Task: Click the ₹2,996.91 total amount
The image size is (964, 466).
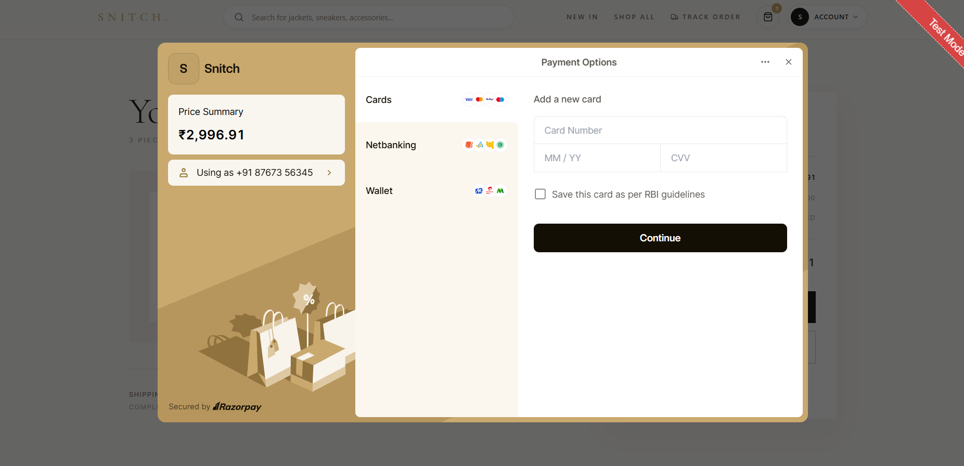Action: pyautogui.click(x=211, y=135)
